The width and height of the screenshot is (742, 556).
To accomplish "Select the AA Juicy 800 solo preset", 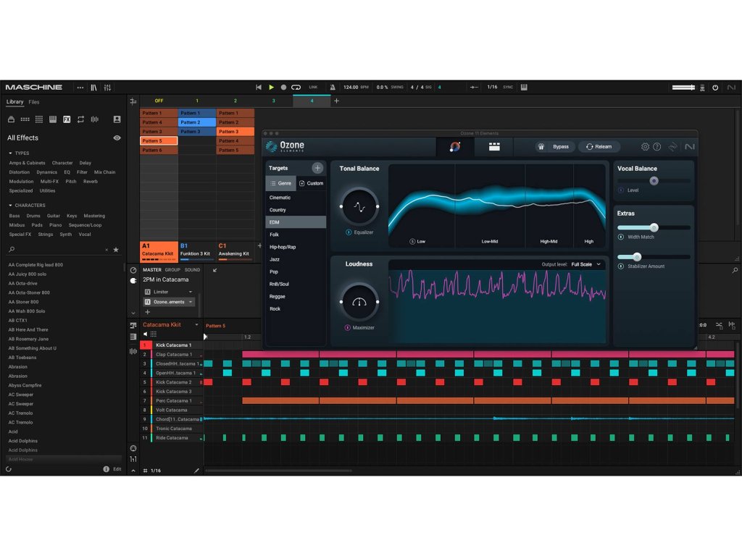I will tap(28, 274).
